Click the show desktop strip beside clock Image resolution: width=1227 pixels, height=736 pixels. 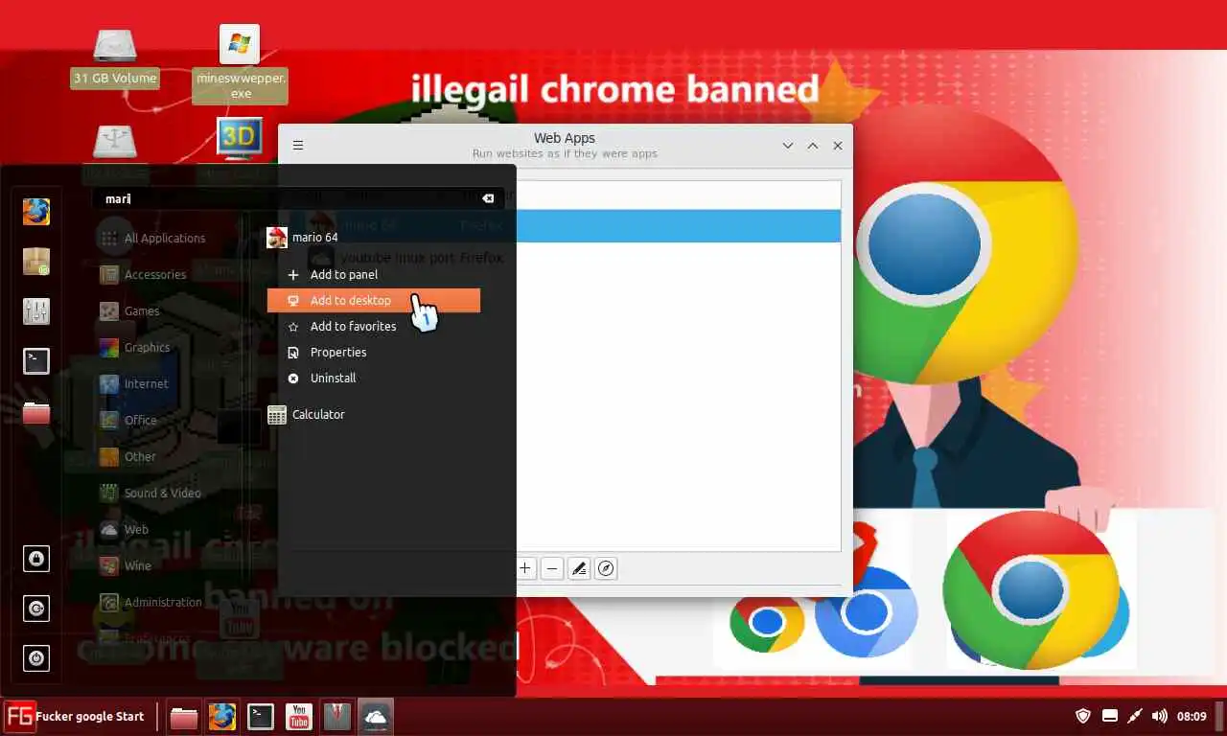(1220, 717)
